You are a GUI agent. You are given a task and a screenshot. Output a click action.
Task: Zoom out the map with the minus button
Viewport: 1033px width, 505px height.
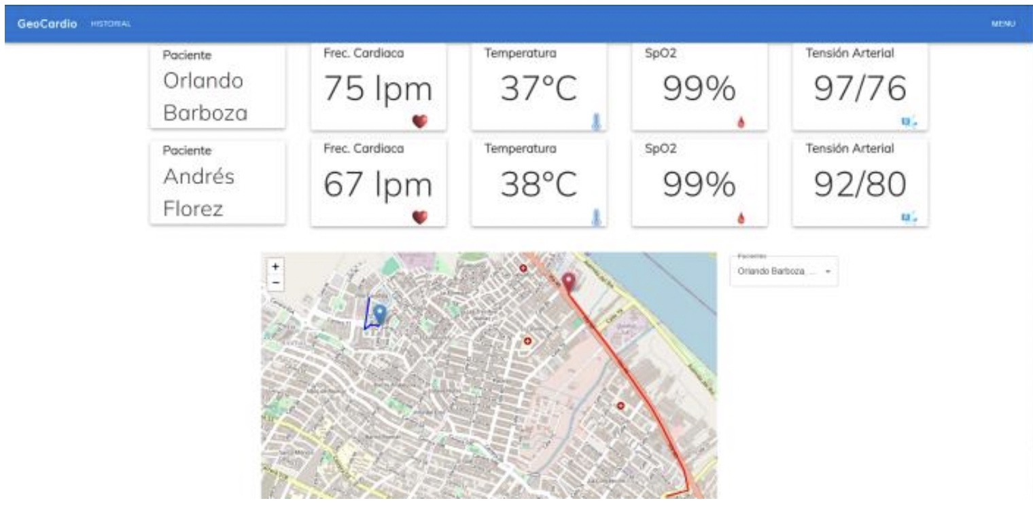(x=275, y=282)
